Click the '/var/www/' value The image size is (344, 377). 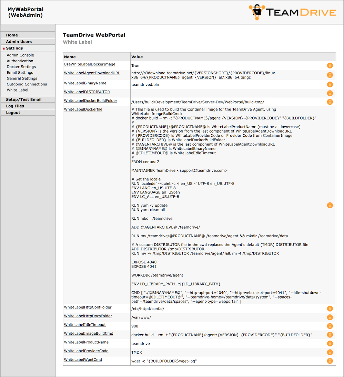point(141,317)
